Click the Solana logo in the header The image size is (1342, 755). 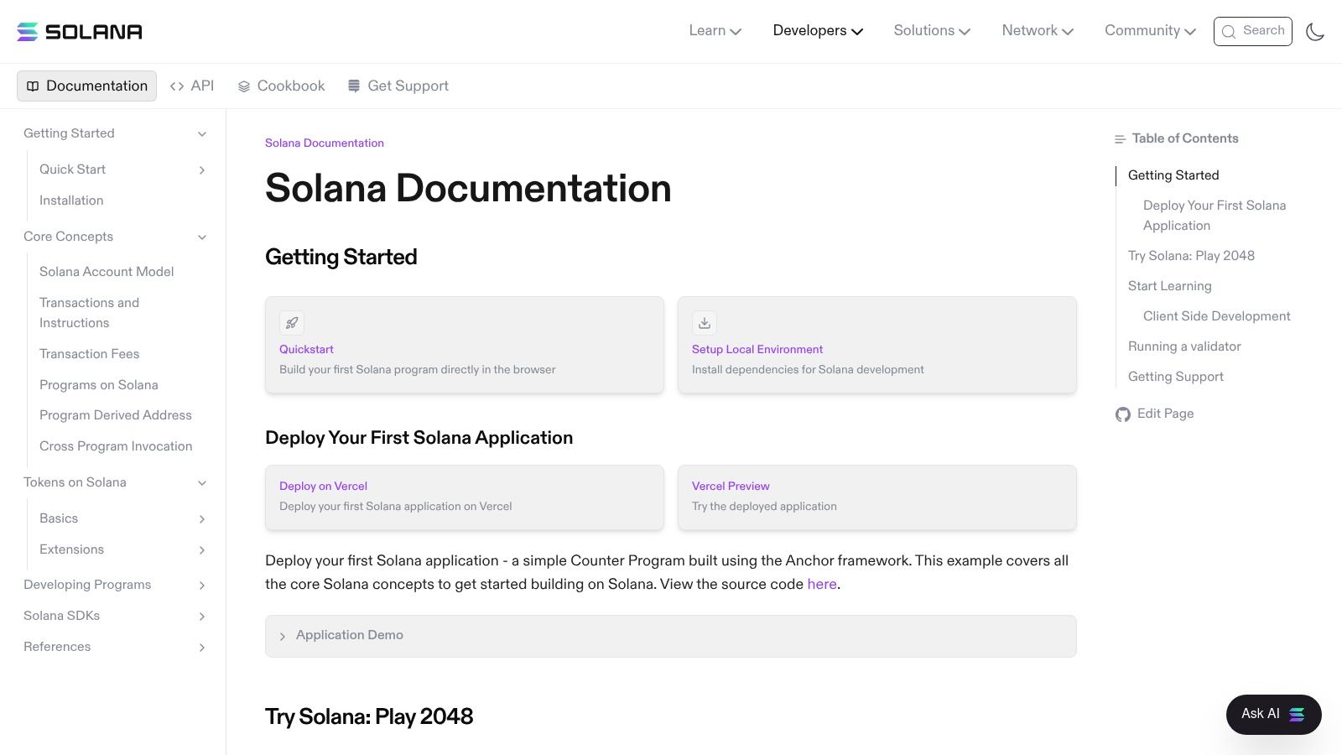pos(80,32)
